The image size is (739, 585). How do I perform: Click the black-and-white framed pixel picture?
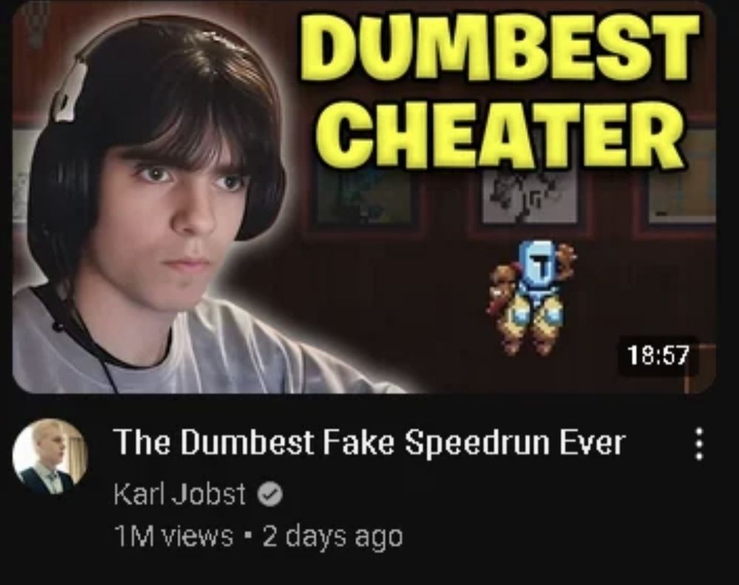(x=530, y=195)
